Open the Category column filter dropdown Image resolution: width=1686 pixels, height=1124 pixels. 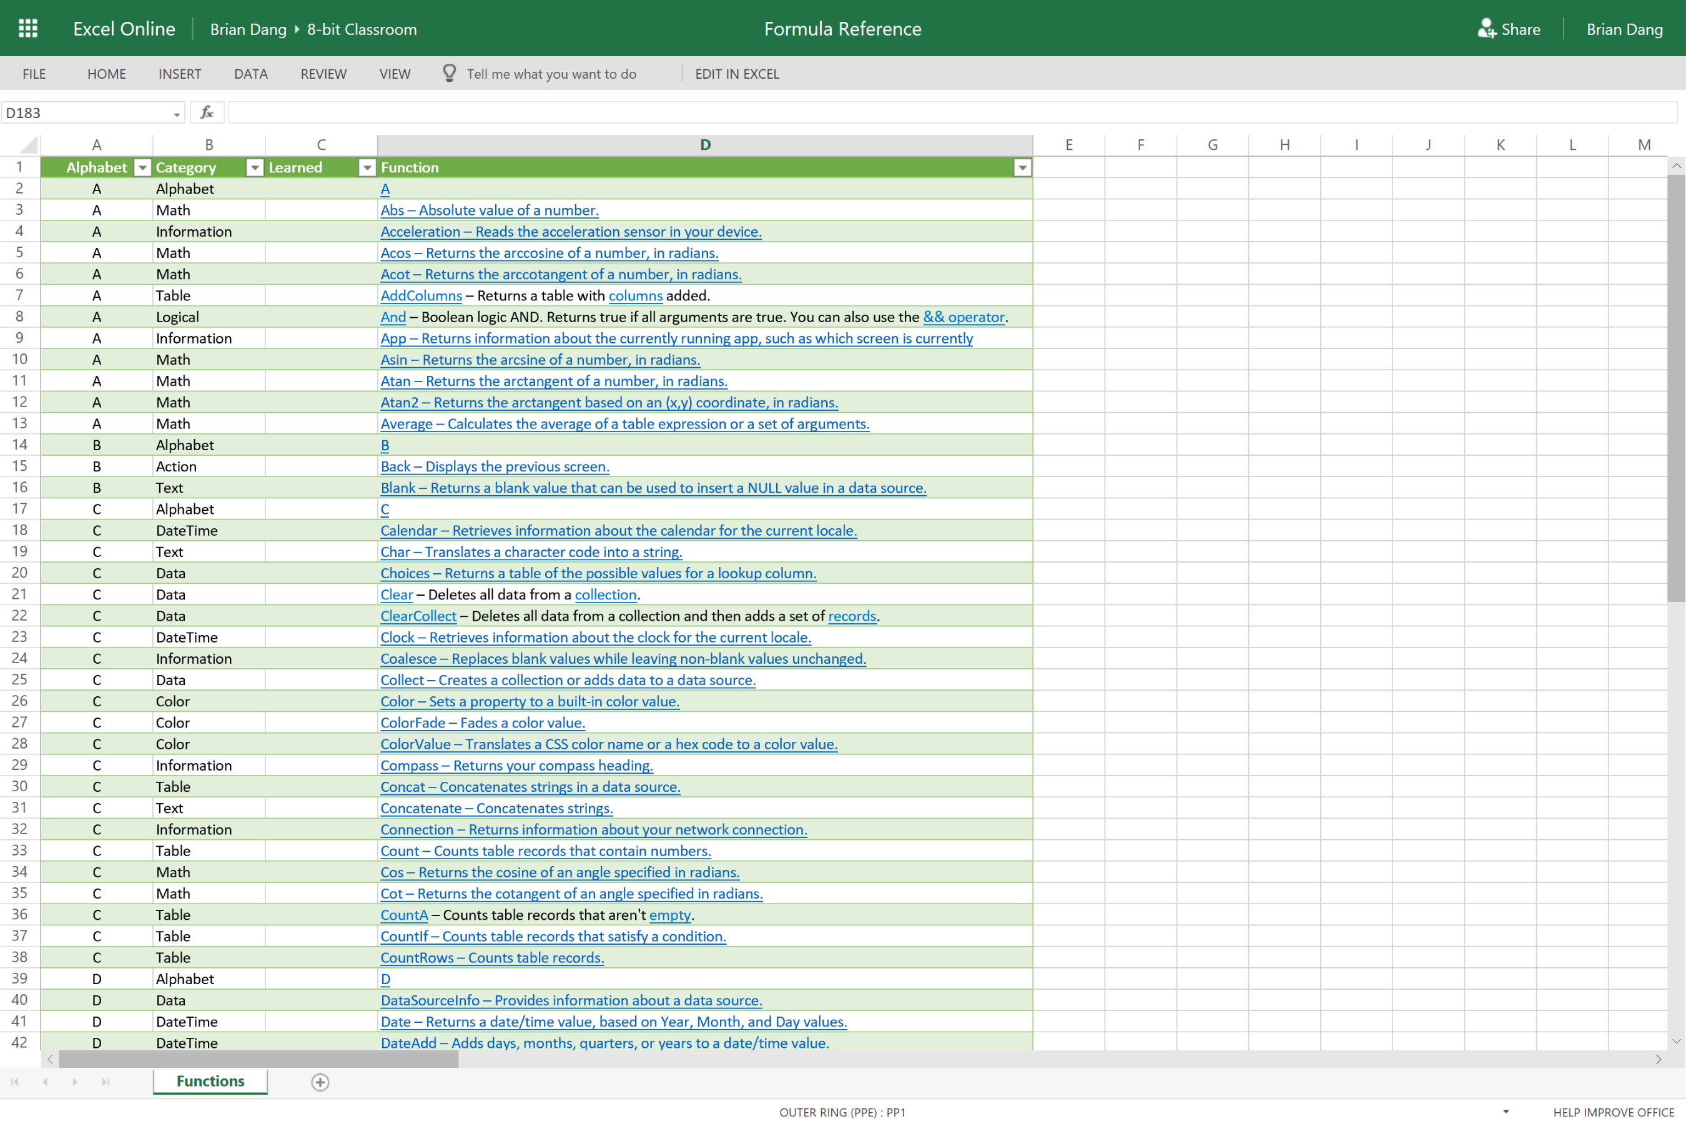click(x=255, y=168)
